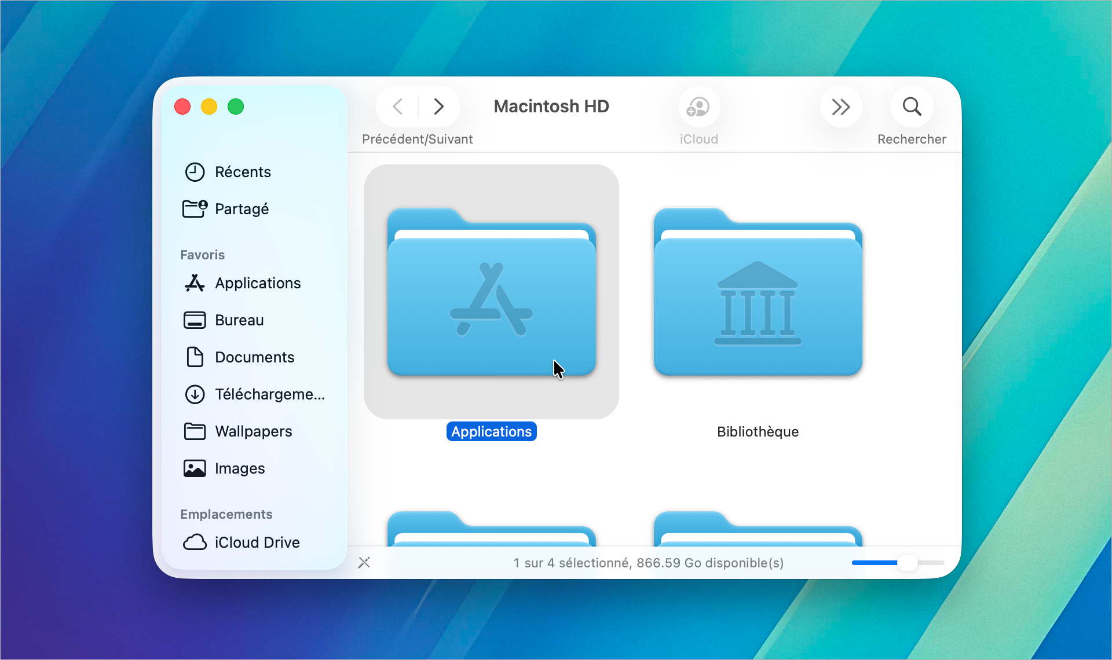Open the Téléchargements sidebar item
The width and height of the screenshot is (1112, 660).
[x=269, y=394]
